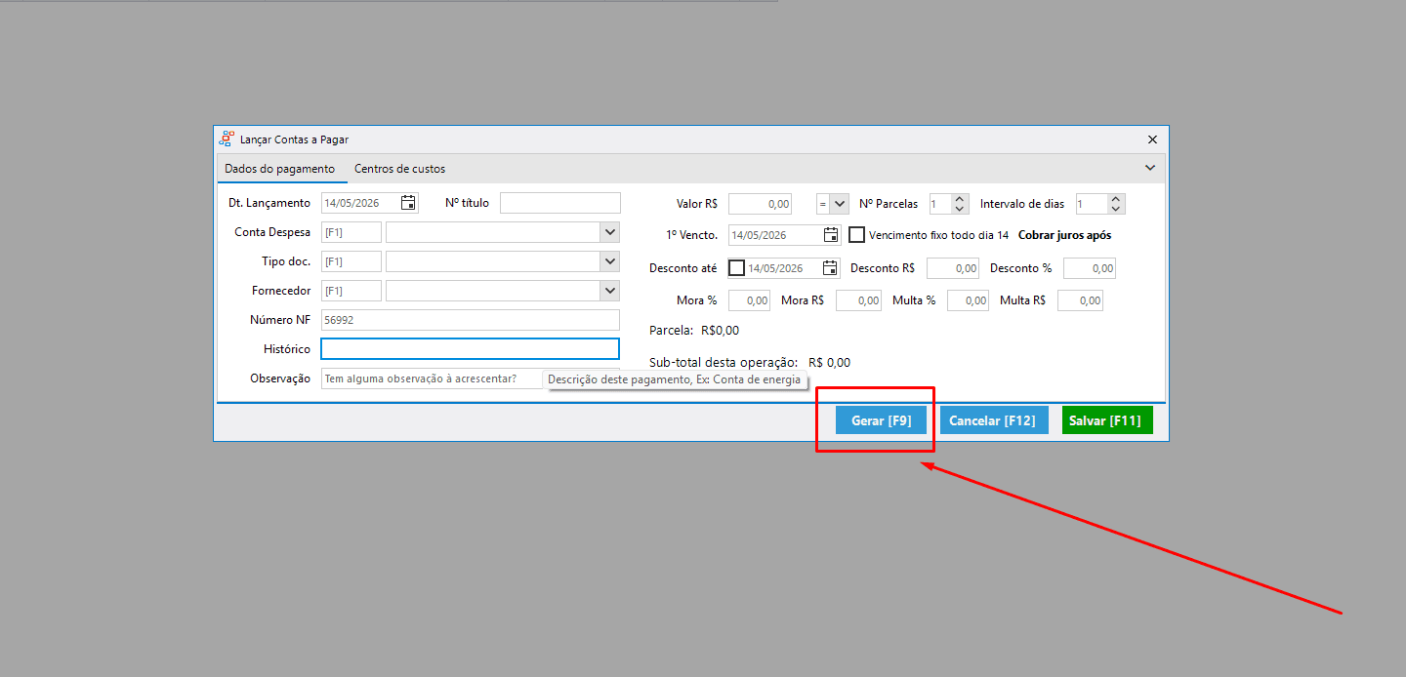Expand the Conta Despesa dropdown
The width and height of the screenshot is (1406, 677).
(x=610, y=232)
